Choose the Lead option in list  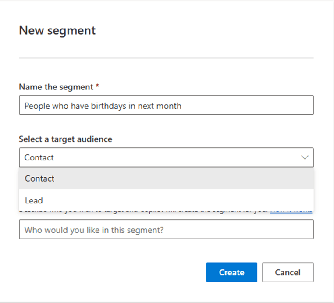(x=34, y=200)
